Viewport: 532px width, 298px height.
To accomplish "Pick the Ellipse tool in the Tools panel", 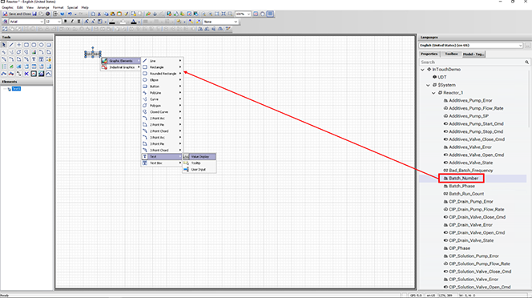I will (x=42, y=45).
